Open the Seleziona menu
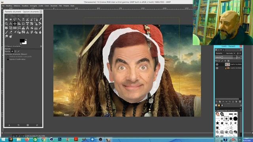 (17, 6)
